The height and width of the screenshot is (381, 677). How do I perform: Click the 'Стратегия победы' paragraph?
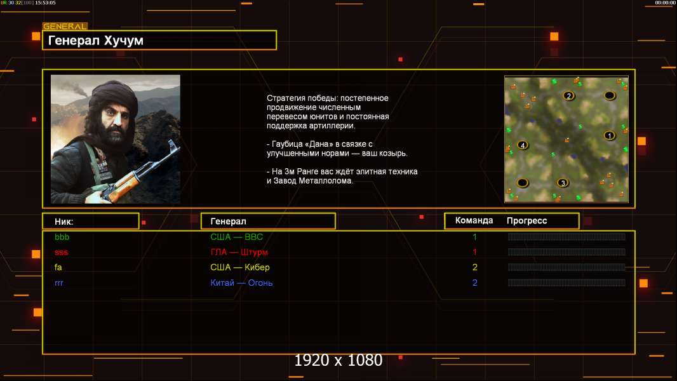coord(328,112)
